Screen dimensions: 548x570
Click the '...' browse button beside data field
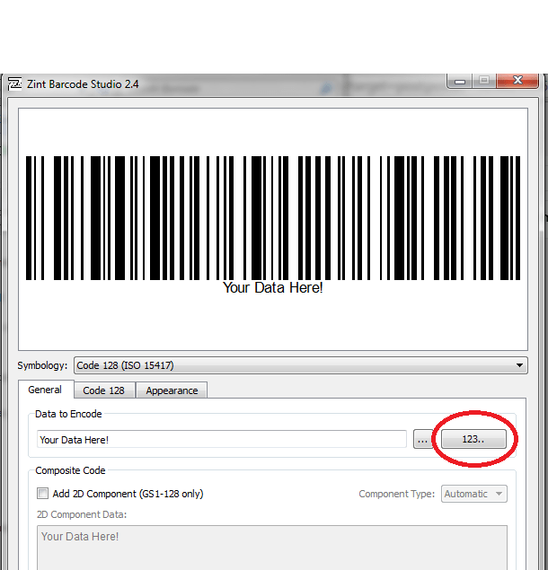tap(422, 439)
